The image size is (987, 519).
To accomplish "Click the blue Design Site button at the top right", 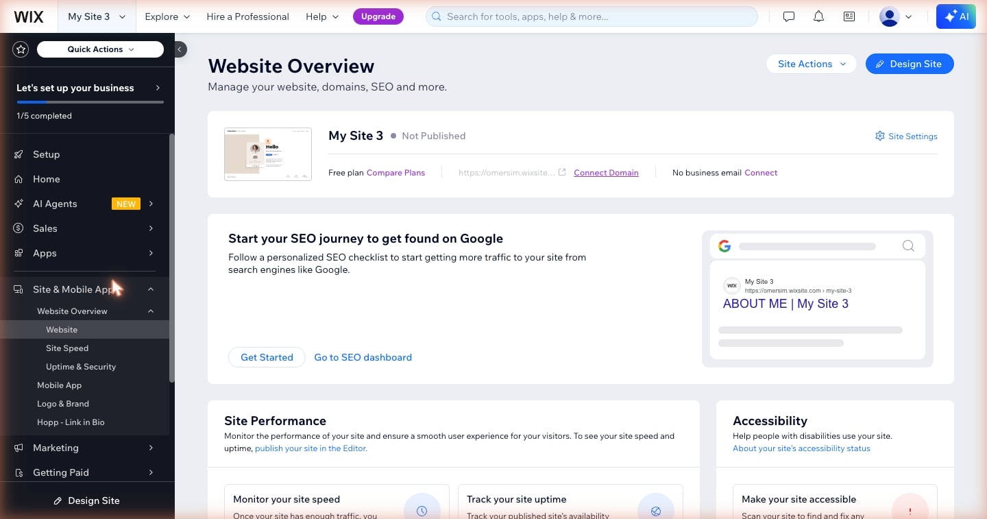I will pyautogui.click(x=910, y=64).
